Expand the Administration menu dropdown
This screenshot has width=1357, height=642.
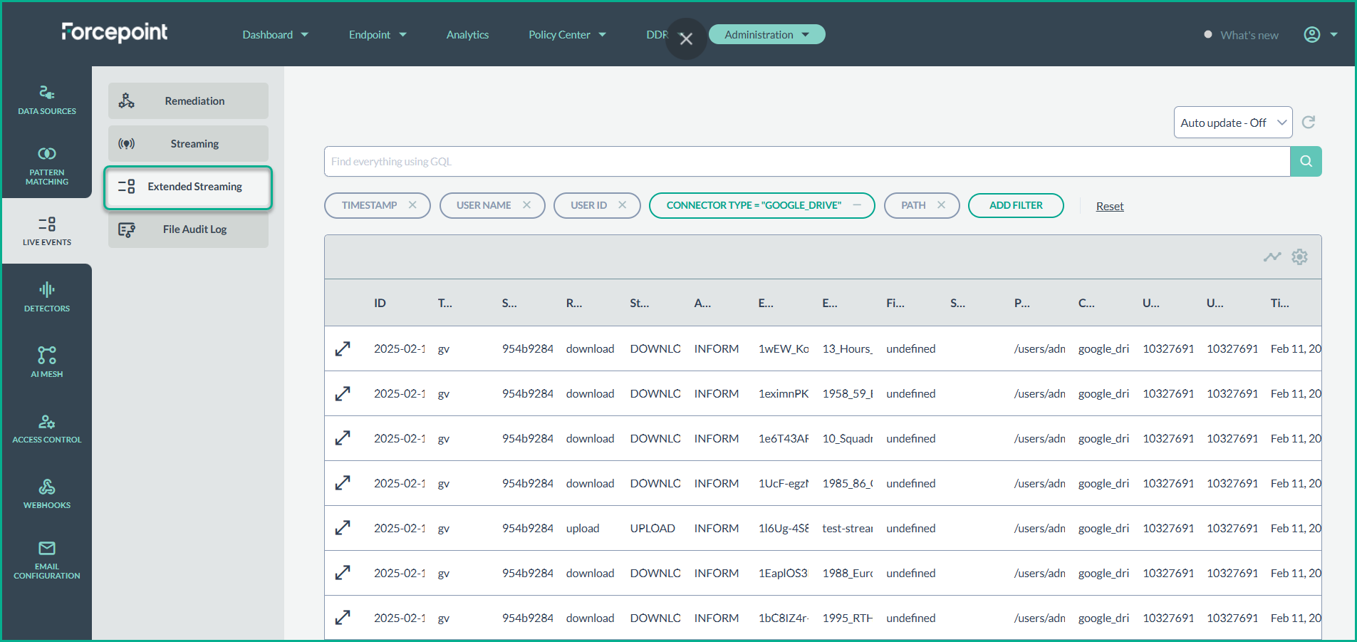[766, 35]
